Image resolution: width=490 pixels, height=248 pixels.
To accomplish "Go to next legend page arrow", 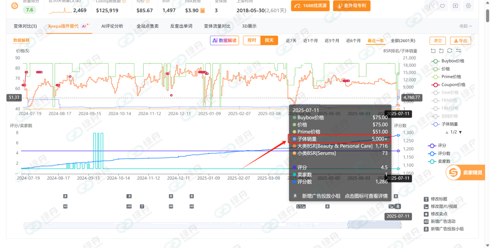I will 460,132.
